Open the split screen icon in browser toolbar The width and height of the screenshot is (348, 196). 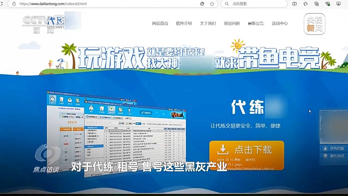pyautogui.click(x=294, y=4)
